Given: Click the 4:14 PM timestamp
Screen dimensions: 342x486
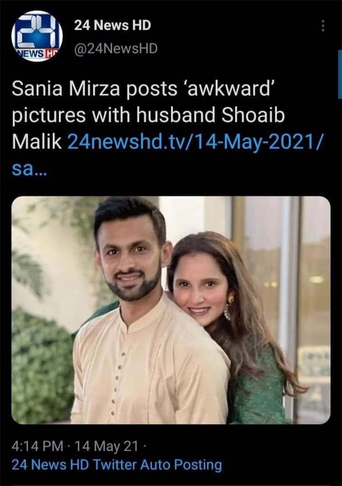Looking at the screenshot, I should point(37,446).
